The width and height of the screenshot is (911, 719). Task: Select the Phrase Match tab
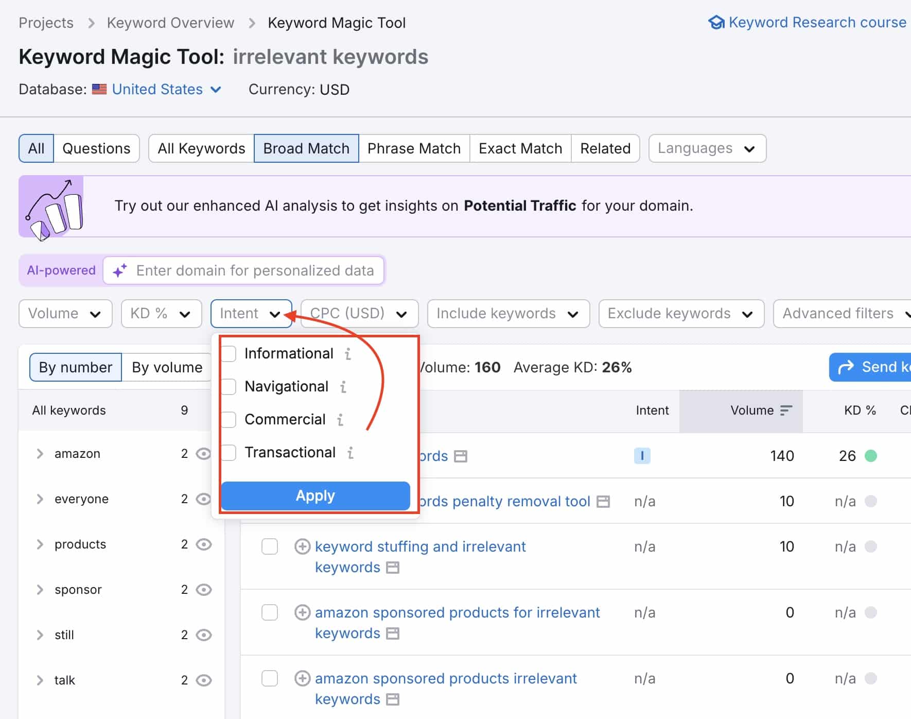point(414,148)
